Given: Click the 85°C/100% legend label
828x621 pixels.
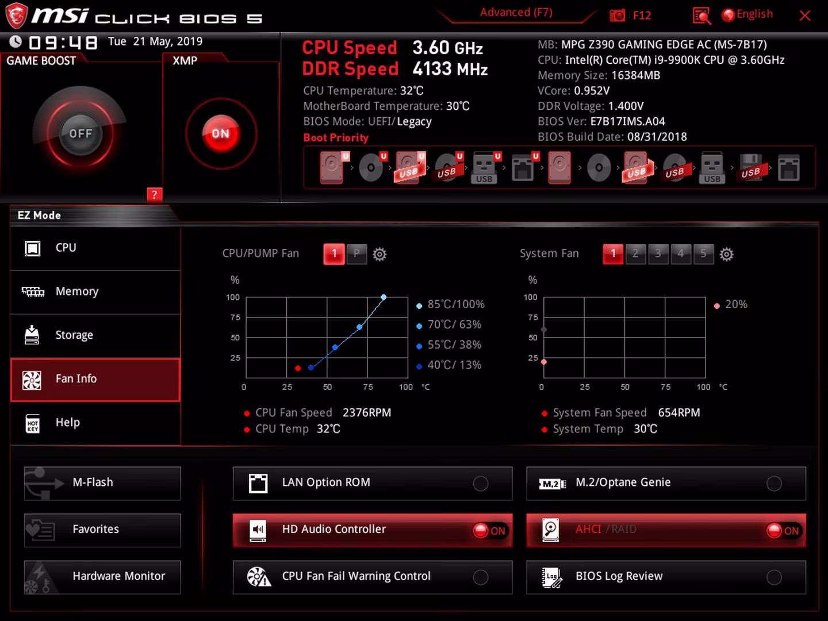Looking at the screenshot, I should pyautogui.click(x=456, y=304).
